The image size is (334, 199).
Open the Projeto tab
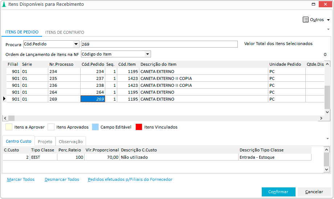[x=45, y=142]
